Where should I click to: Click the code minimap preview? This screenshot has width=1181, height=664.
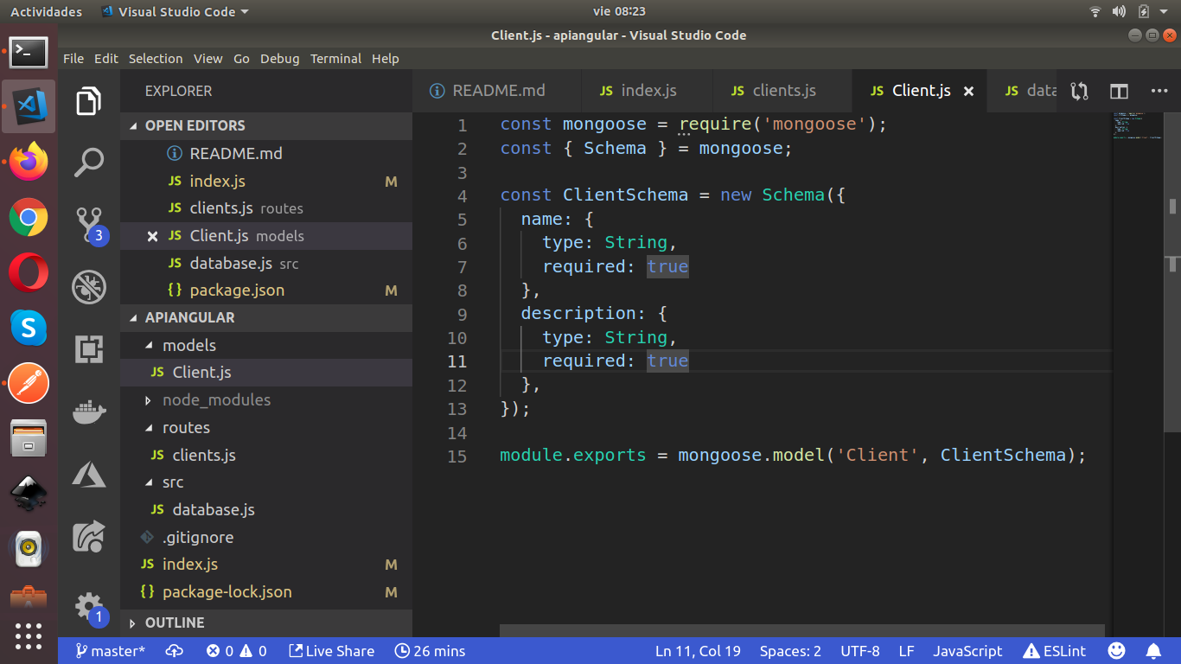(x=1138, y=125)
